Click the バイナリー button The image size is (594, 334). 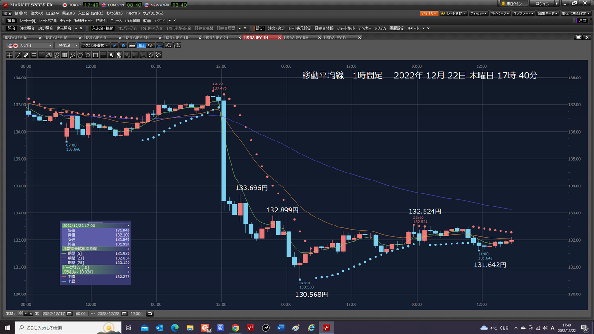coord(429,13)
